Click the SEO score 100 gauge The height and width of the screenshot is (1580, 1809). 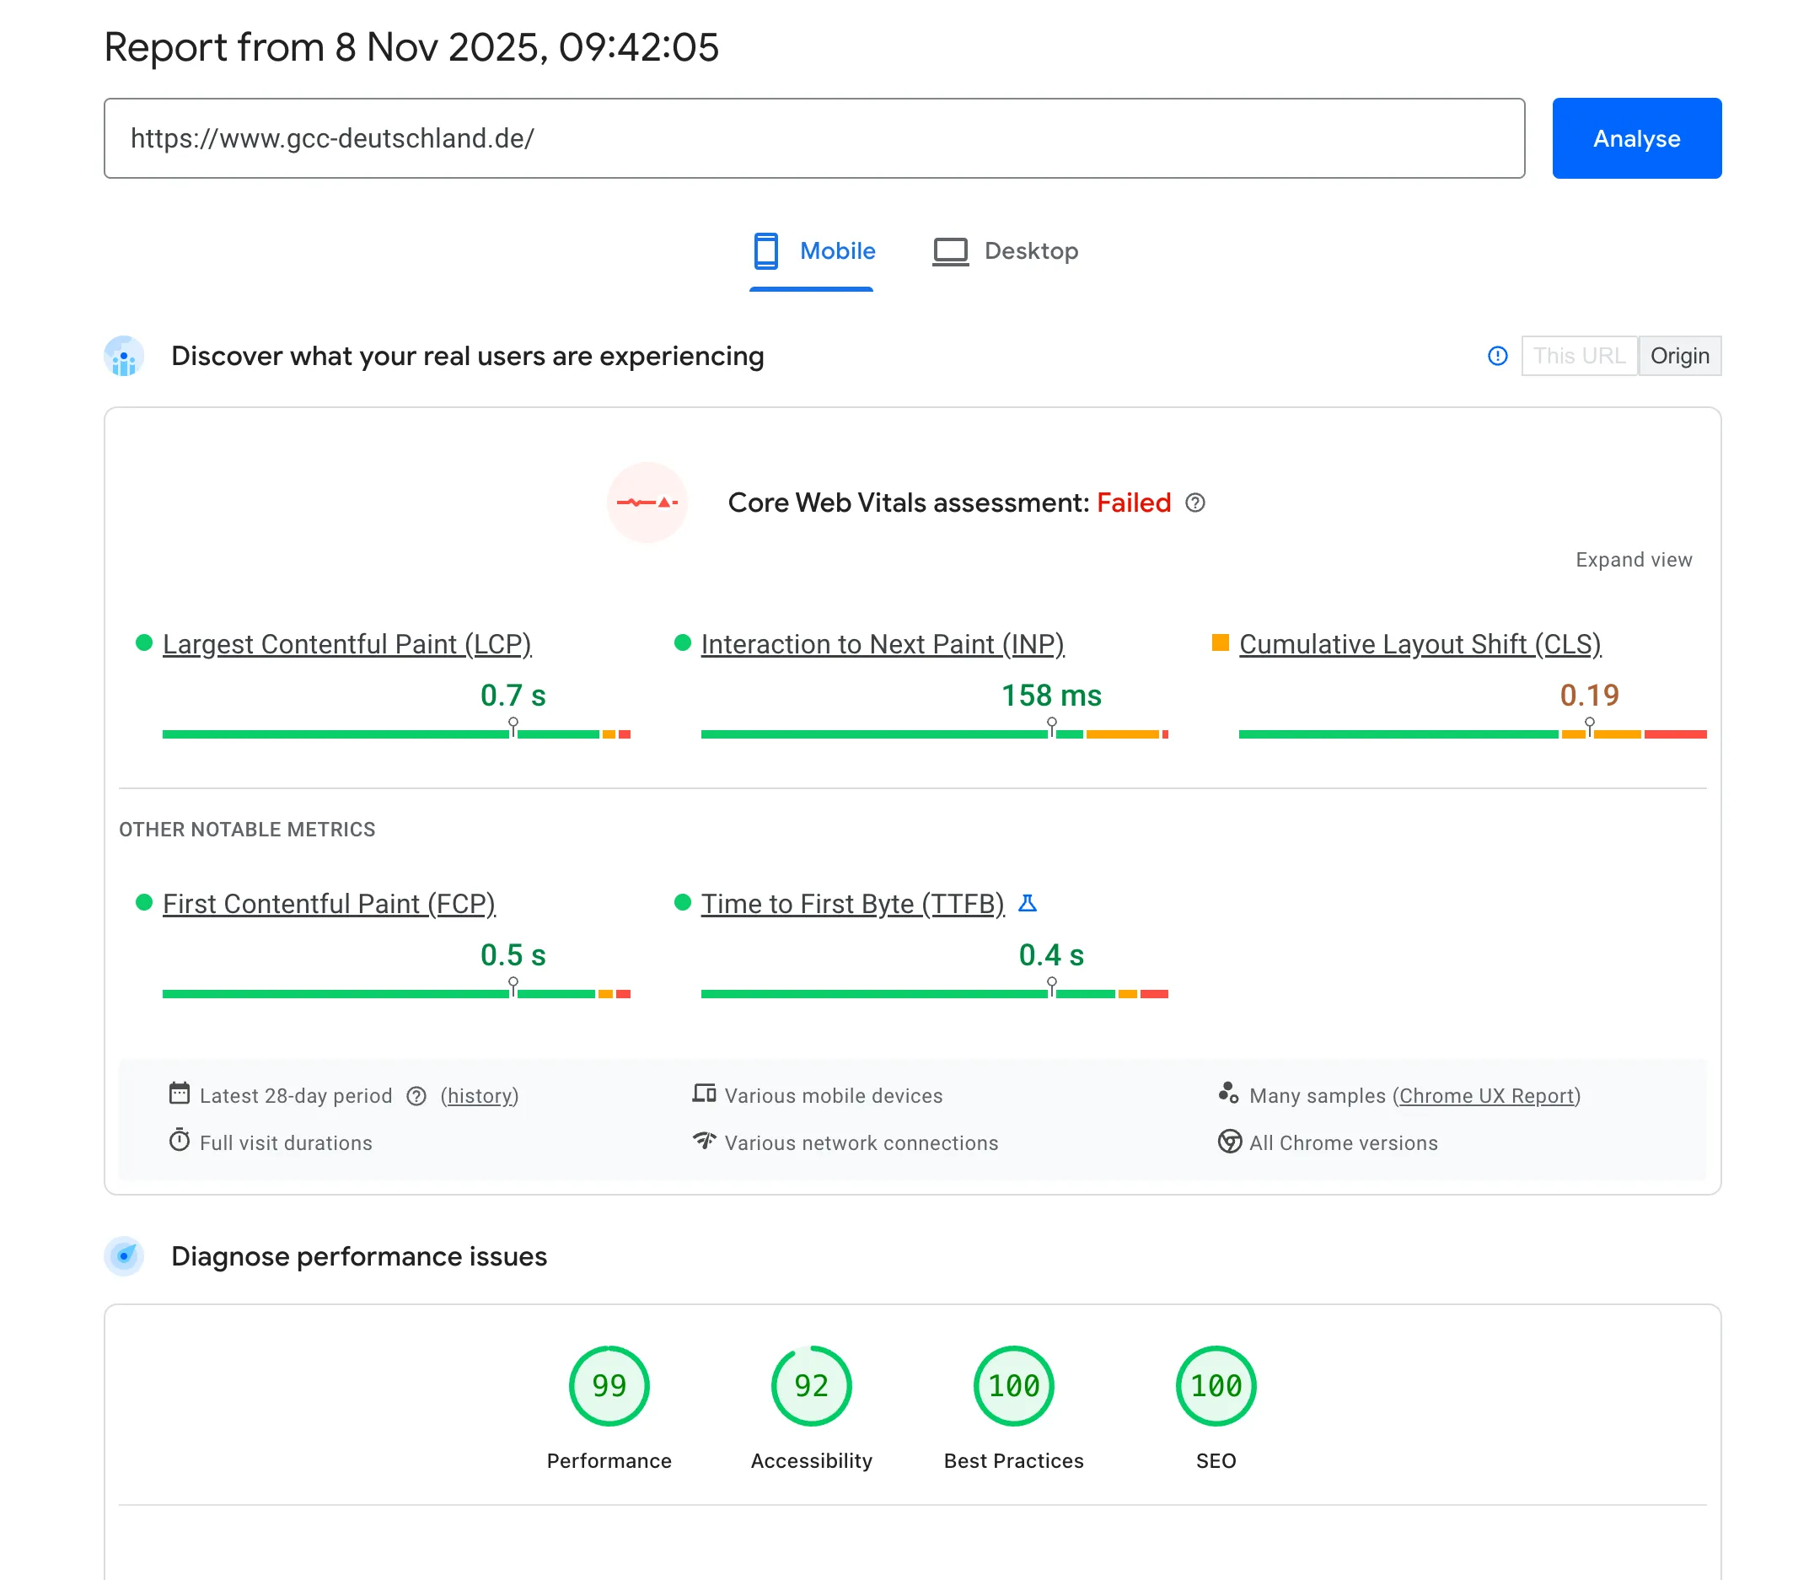tap(1216, 1385)
